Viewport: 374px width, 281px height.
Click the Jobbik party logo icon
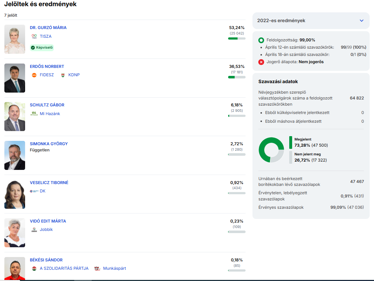tap(34, 230)
